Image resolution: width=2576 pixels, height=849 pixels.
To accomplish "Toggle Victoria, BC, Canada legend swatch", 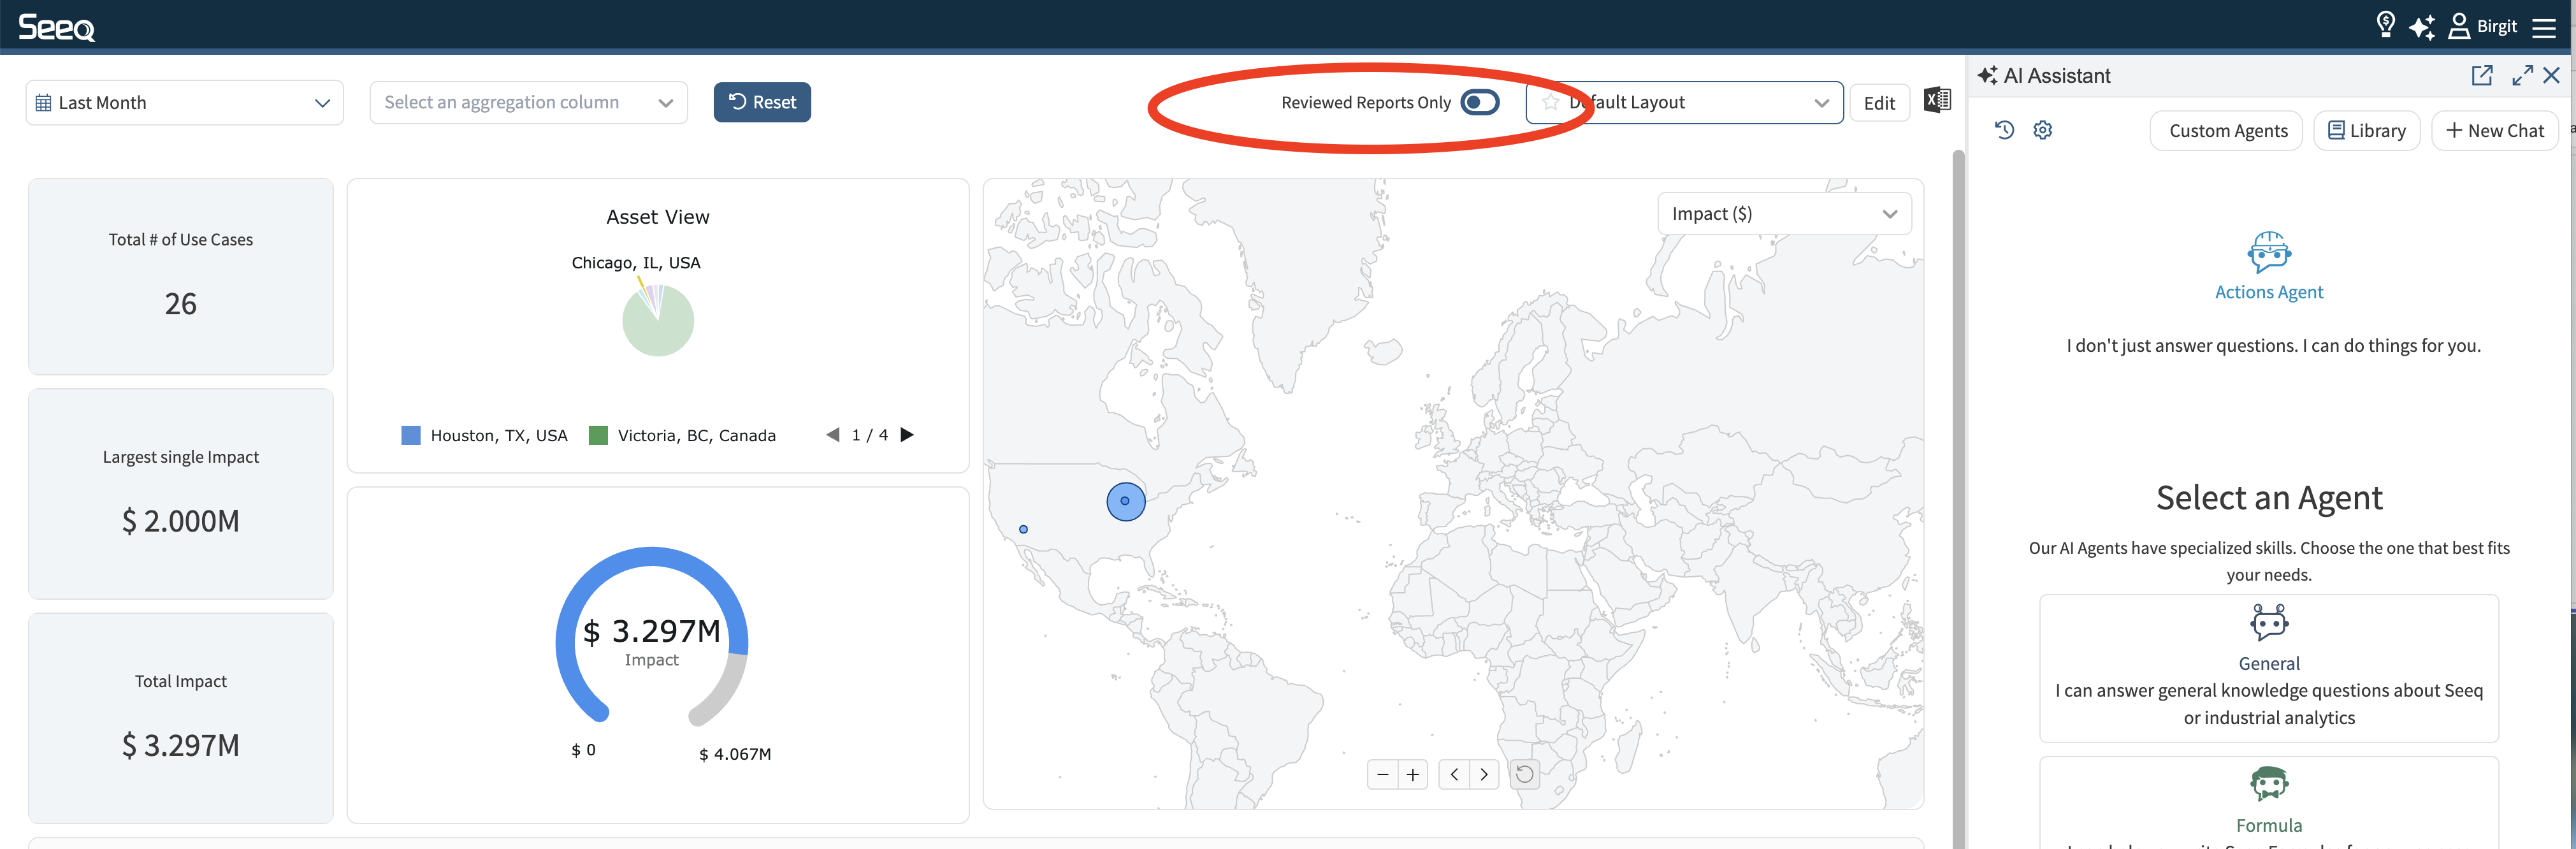I will pyautogui.click(x=598, y=435).
